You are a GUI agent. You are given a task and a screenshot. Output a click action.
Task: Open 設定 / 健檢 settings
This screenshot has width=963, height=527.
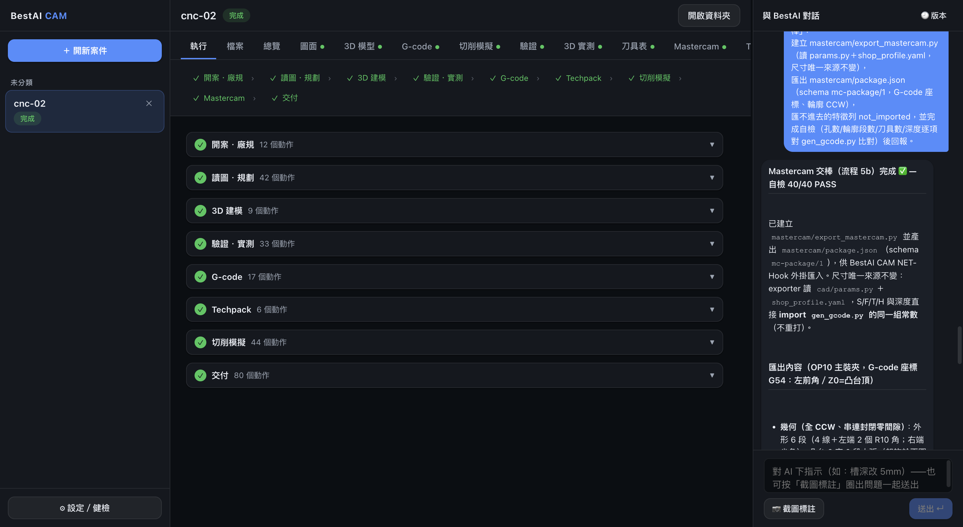[85, 508]
